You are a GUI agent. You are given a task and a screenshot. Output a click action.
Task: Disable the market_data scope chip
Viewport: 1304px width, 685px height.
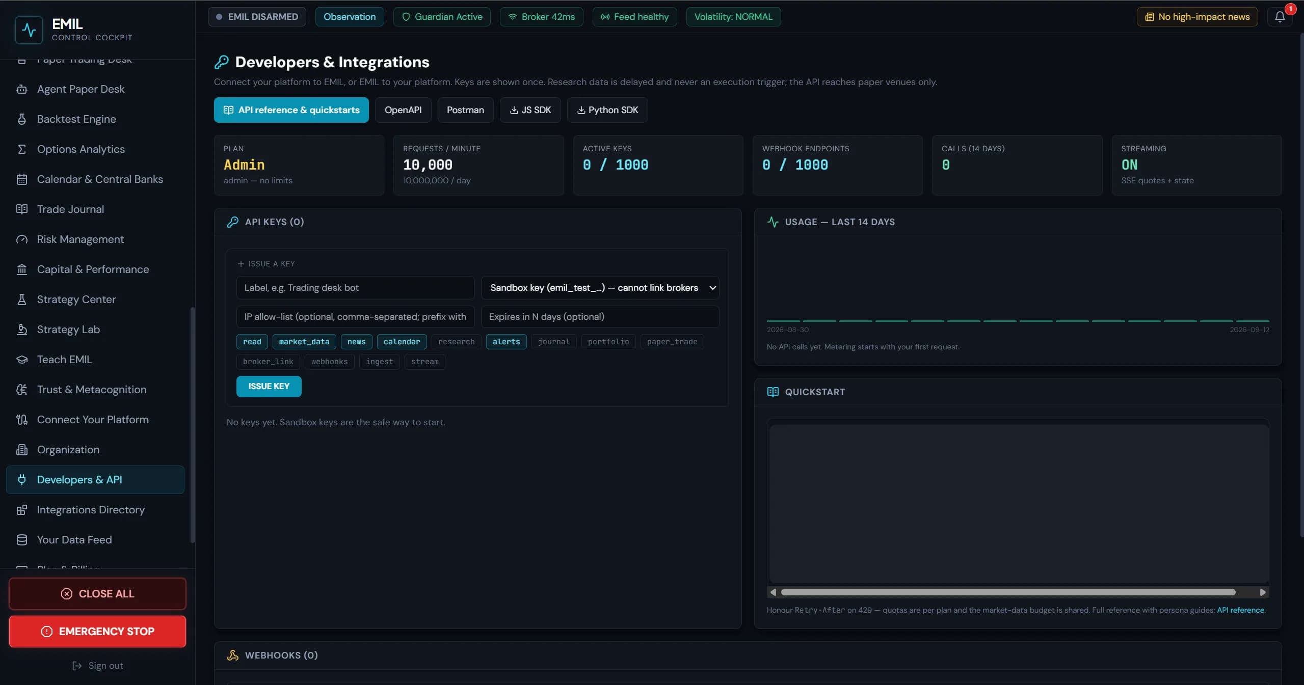coord(304,342)
